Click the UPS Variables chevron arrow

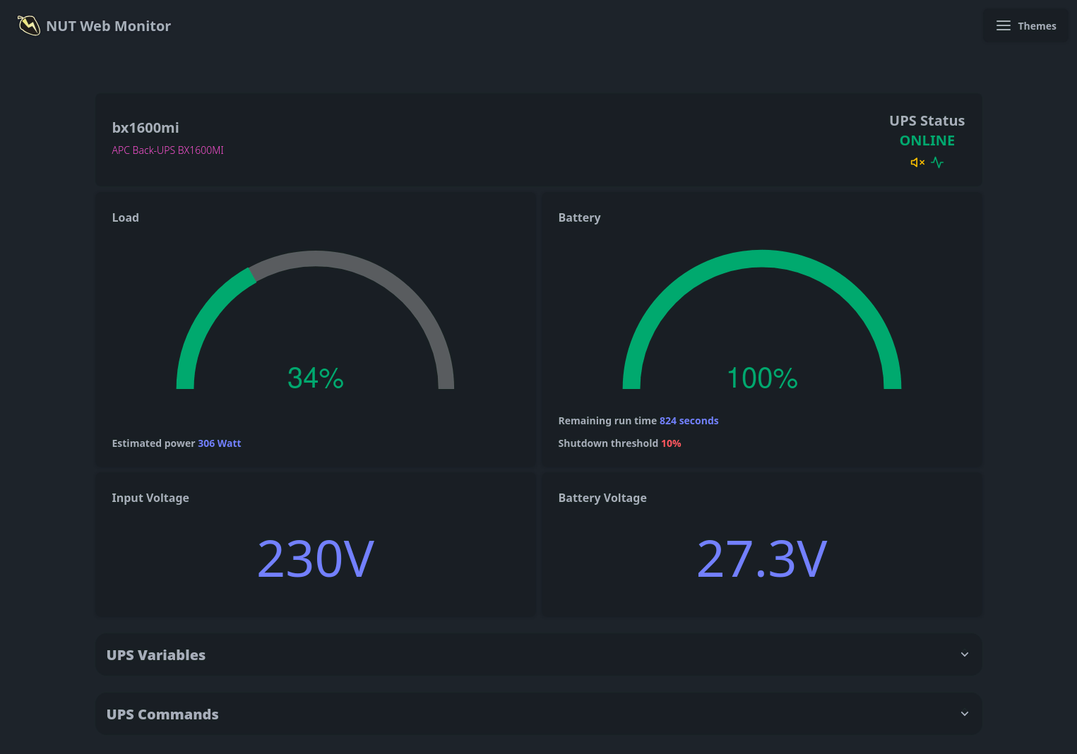click(x=965, y=654)
